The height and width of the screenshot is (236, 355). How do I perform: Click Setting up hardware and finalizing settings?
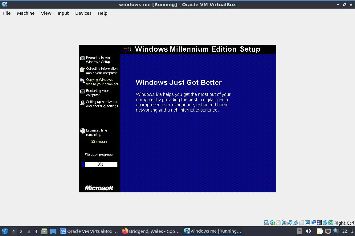click(x=102, y=104)
